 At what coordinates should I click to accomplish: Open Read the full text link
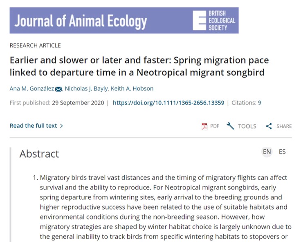pos(34,126)
